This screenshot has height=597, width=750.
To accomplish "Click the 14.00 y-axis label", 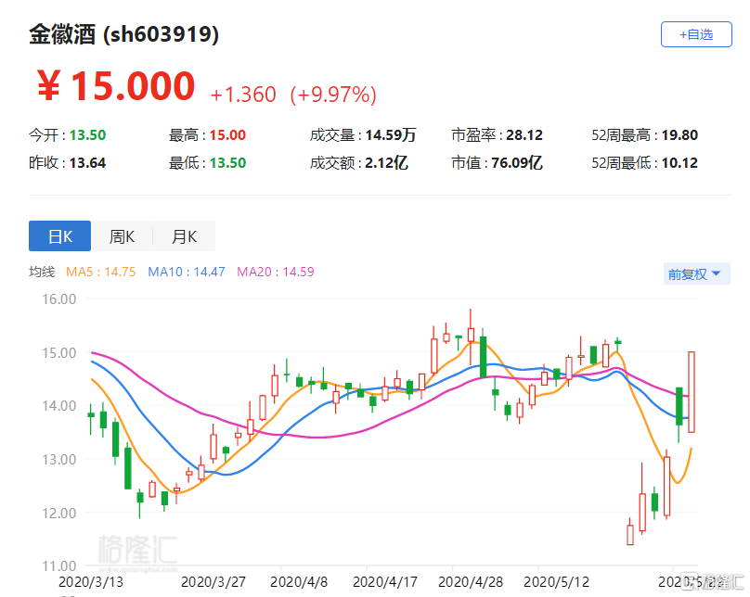I will (x=58, y=405).
